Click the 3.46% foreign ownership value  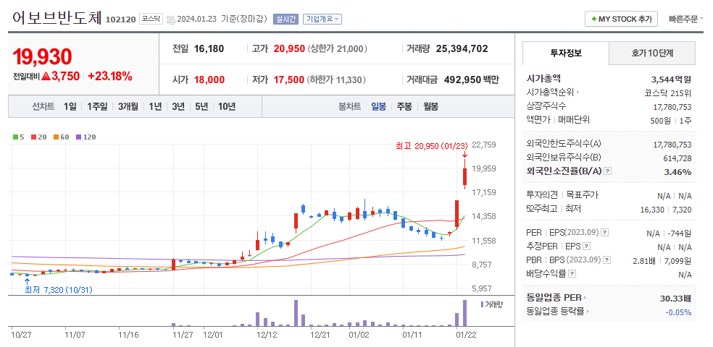[x=677, y=172]
